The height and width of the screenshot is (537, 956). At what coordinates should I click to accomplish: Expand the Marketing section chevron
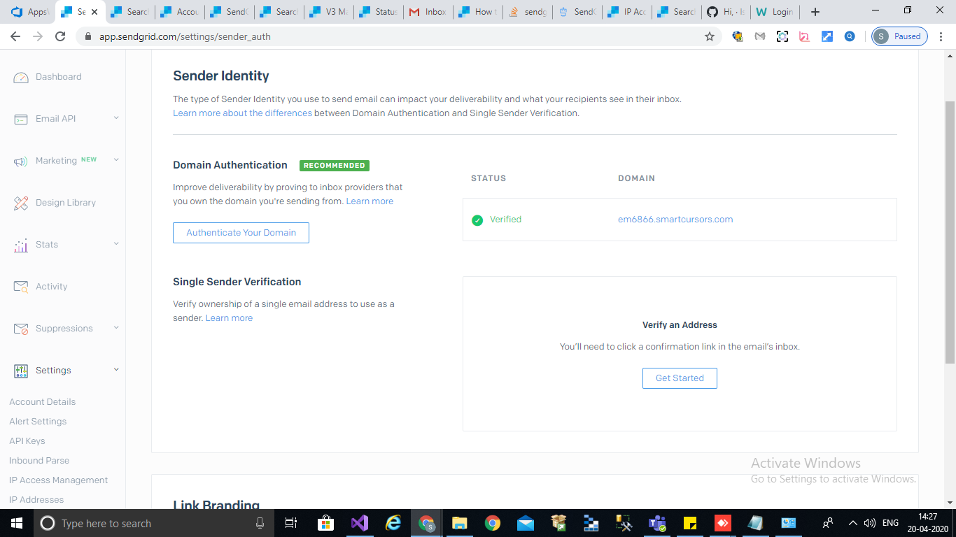click(x=115, y=160)
